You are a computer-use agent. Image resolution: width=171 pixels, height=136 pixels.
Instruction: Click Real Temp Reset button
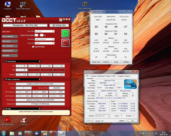[116, 62]
